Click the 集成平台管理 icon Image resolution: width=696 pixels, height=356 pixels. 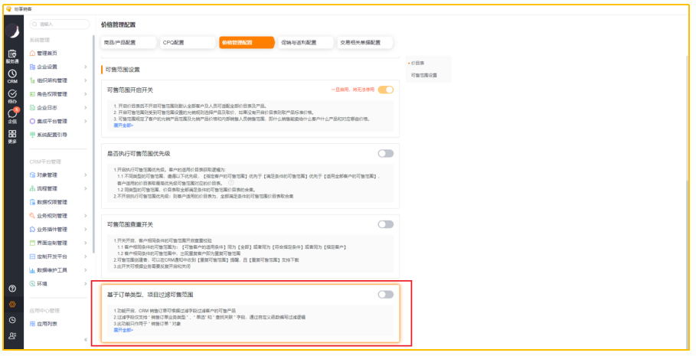32,121
